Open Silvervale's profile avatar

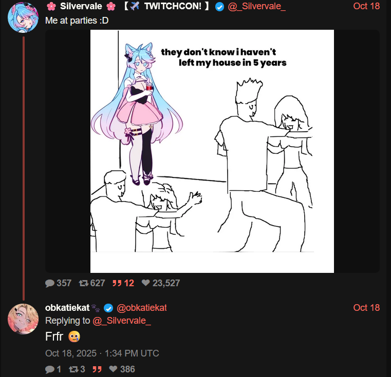click(23, 17)
